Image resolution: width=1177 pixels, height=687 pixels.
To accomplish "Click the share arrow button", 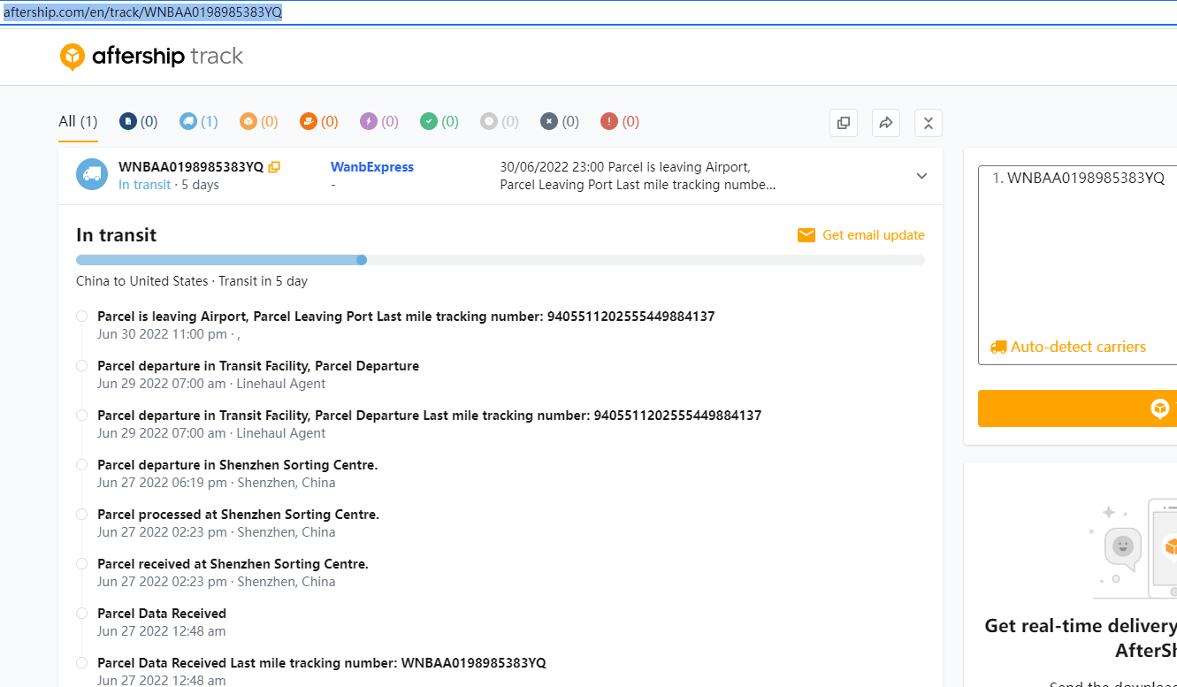I will pyautogui.click(x=885, y=123).
